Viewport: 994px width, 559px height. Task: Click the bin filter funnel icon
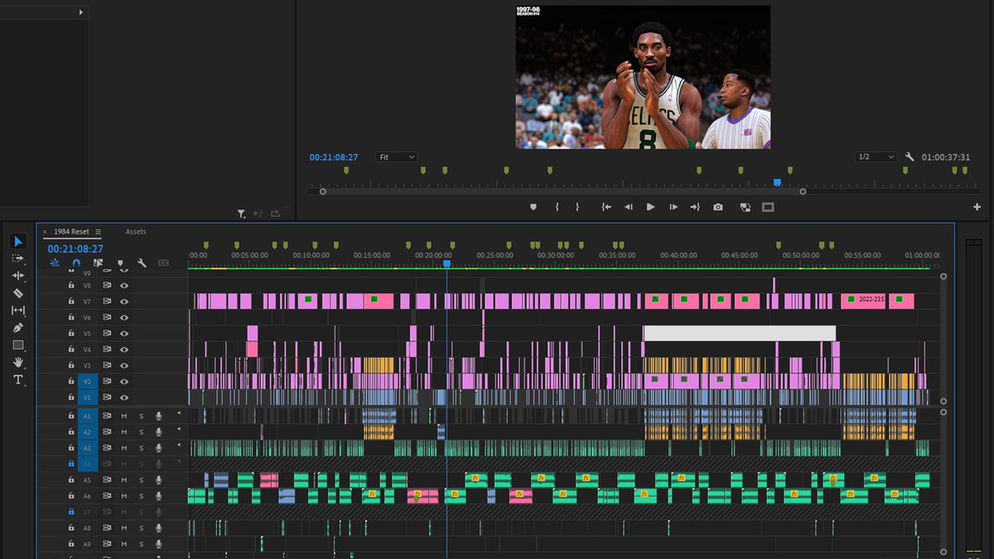coord(241,214)
